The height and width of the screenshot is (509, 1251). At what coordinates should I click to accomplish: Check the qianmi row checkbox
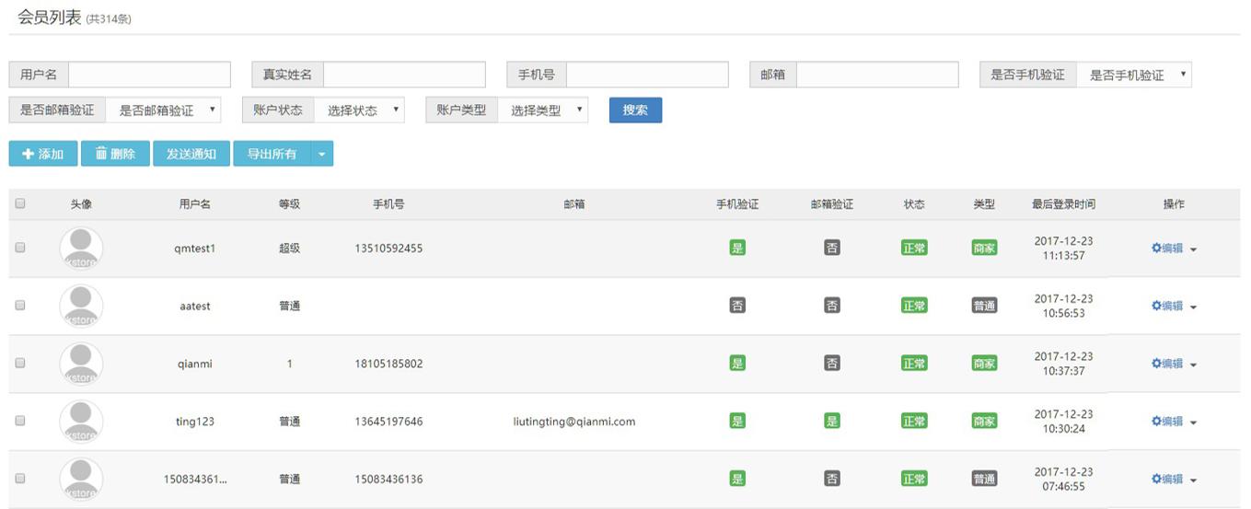point(20,363)
